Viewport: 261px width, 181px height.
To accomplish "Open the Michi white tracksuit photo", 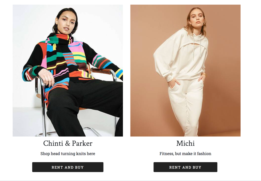I will pyautogui.click(x=185, y=71).
